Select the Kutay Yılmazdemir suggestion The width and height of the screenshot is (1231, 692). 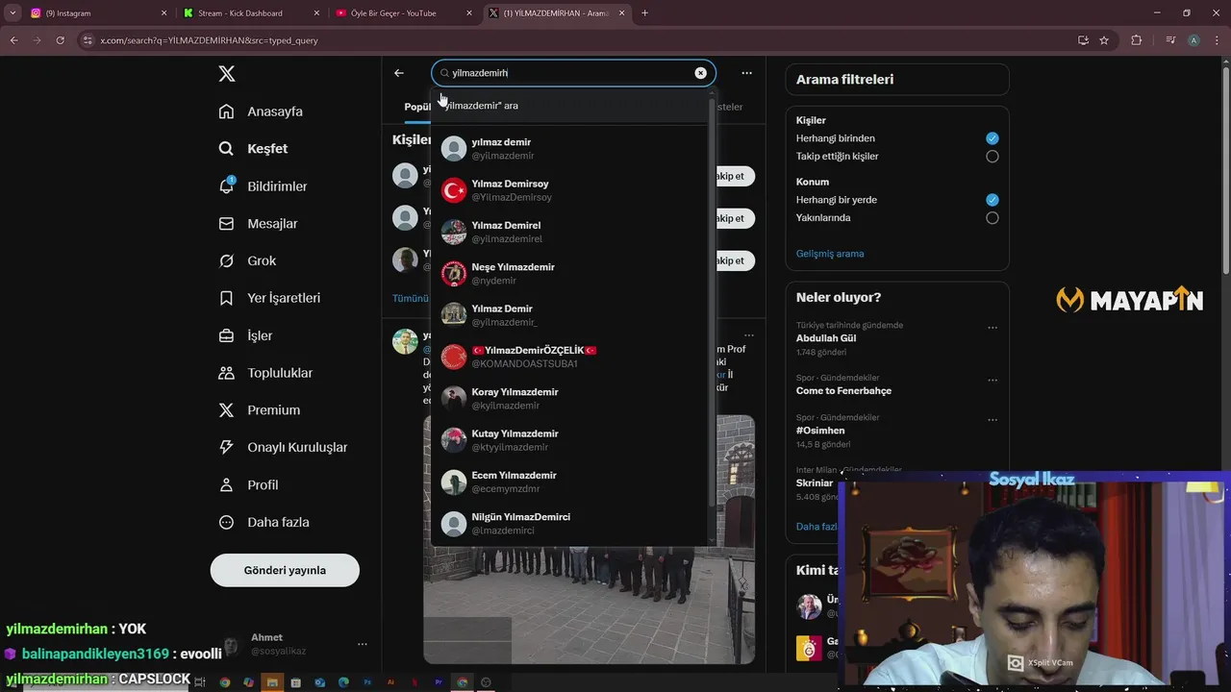pyautogui.click(x=569, y=440)
